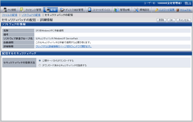The height and width of the screenshot is (122, 193).
Task: Click the PC情報 computer icon
Action: [5, 10]
